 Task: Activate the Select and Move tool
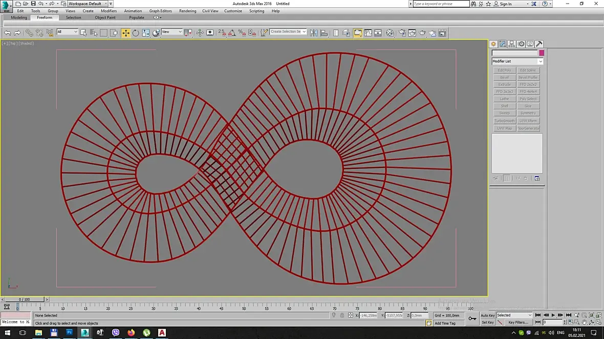[x=125, y=33]
